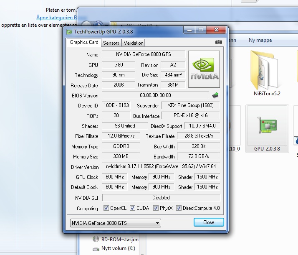Viewport: 298px width, 255px height.
Task: Click the BIOS Version field
Action: (155, 95)
